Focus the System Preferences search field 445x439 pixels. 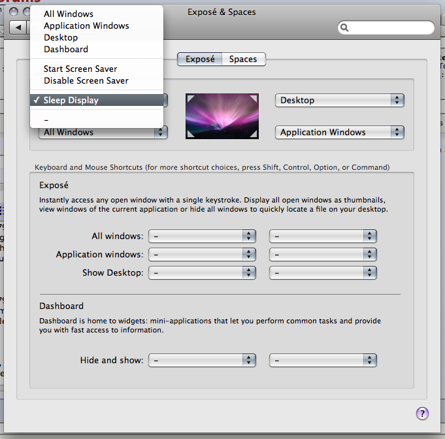click(x=386, y=27)
